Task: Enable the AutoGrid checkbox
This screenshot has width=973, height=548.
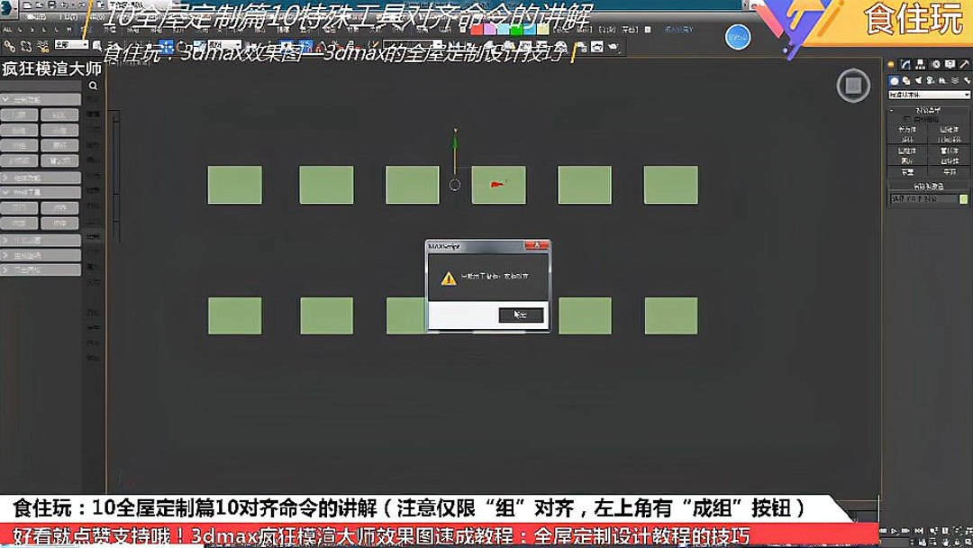Action: [x=907, y=117]
